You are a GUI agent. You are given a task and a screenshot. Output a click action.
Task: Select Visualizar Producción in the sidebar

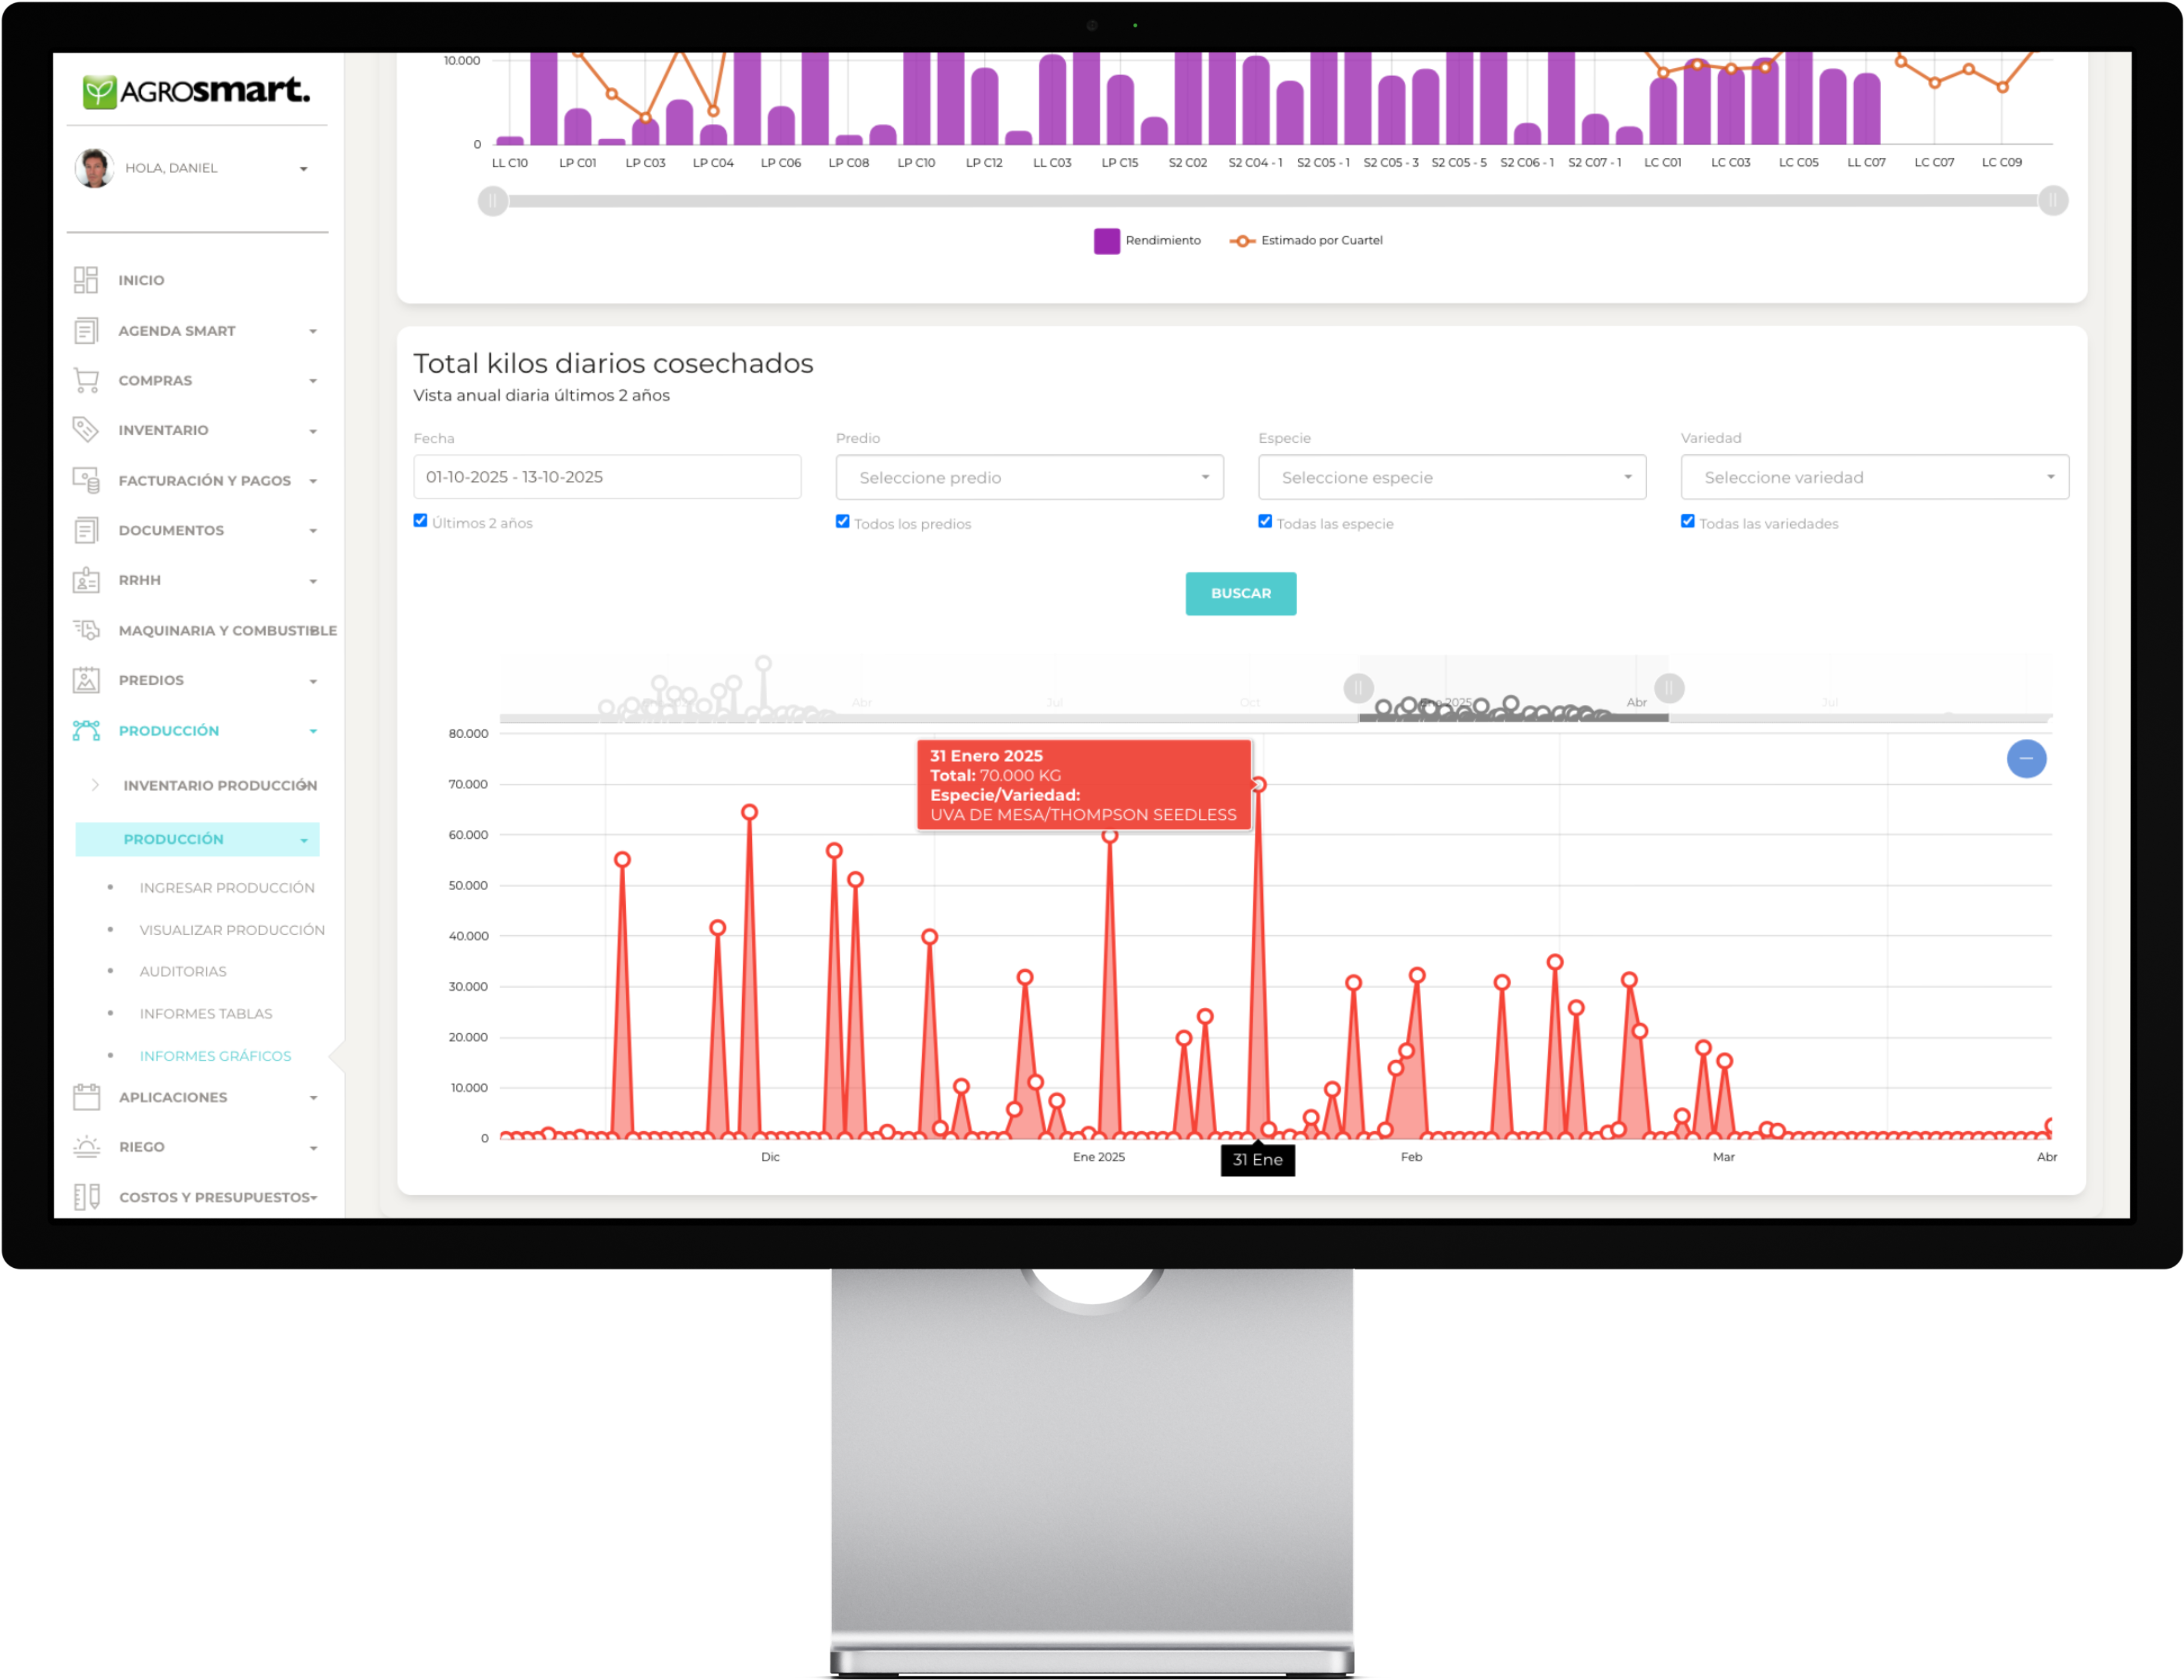click(232, 930)
